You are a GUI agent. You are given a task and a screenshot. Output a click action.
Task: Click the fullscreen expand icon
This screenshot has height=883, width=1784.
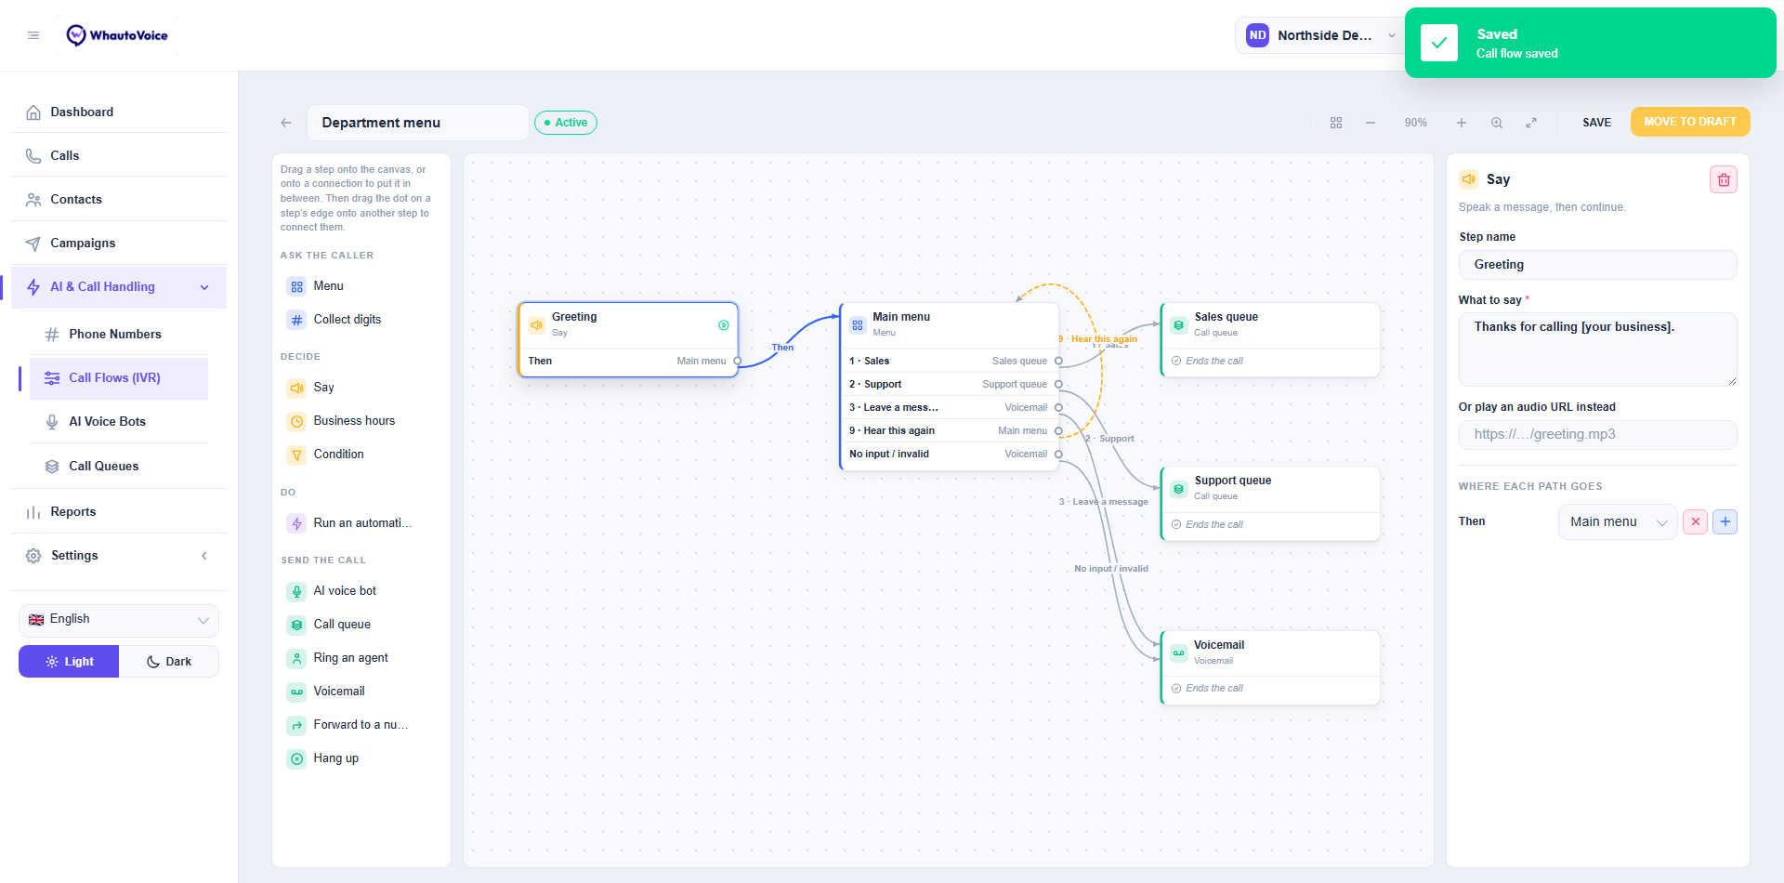1531,123
